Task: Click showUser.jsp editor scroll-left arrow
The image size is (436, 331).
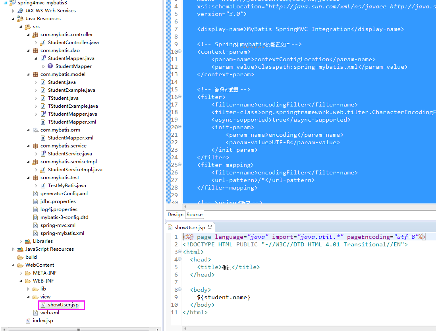Action: [x=185, y=329]
